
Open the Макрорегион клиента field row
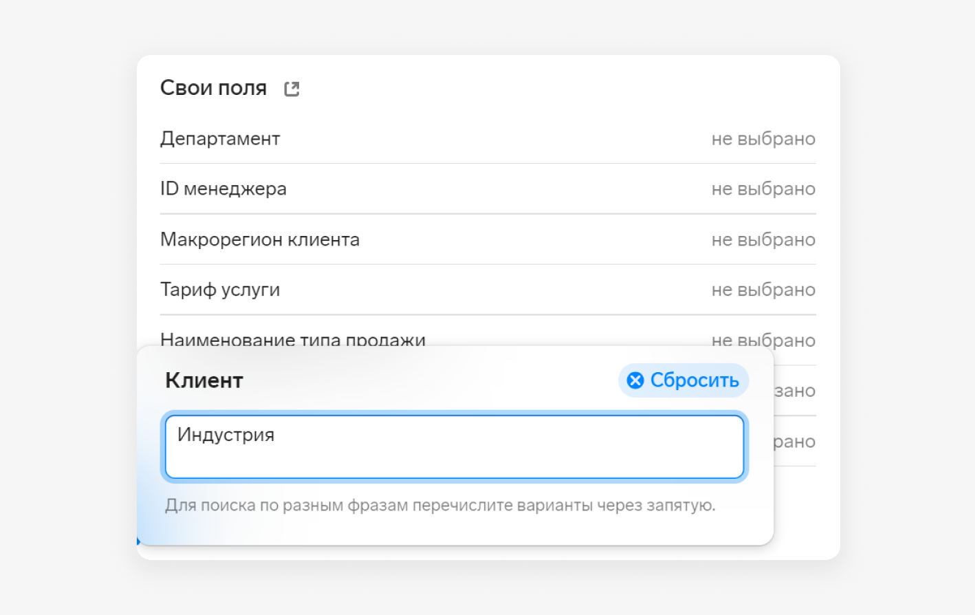click(x=488, y=239)
